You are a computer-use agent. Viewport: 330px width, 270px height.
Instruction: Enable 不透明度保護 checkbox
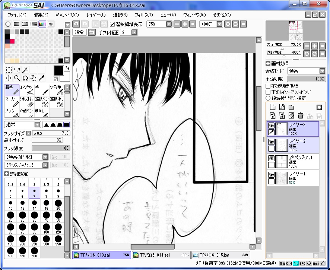tap(268, 86)
